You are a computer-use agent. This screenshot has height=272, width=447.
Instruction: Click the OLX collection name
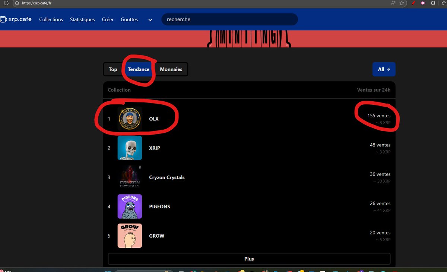tap(153, 119)
